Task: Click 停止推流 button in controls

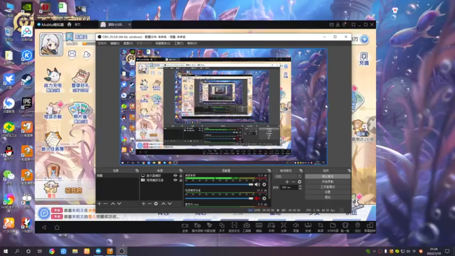Action: click(328, 176)
